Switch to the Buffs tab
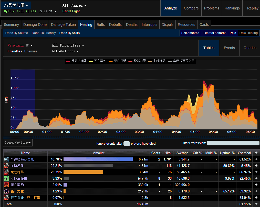 [101, 25]
